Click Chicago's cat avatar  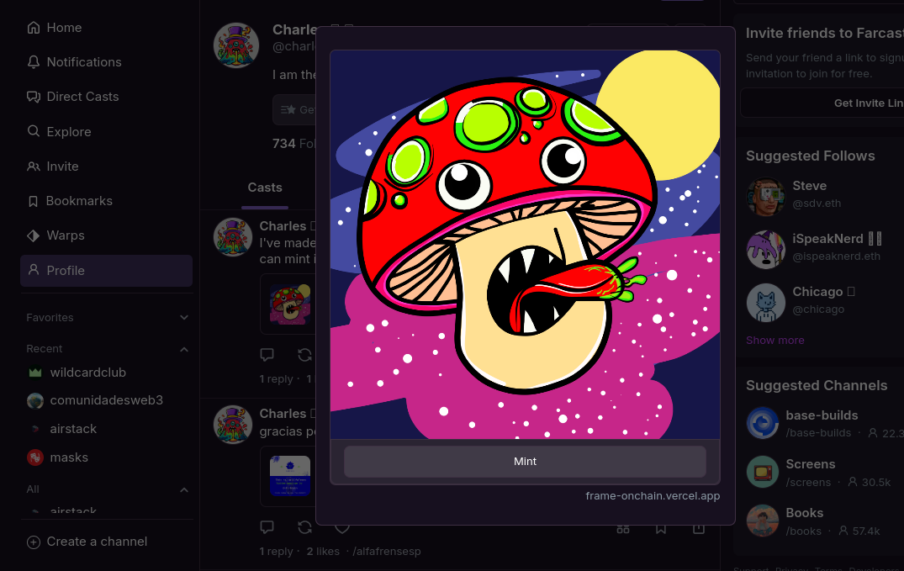click(x=765, y=302)
